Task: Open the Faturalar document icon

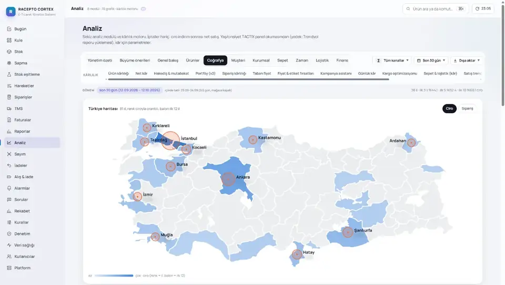Action: pos(9,120)
